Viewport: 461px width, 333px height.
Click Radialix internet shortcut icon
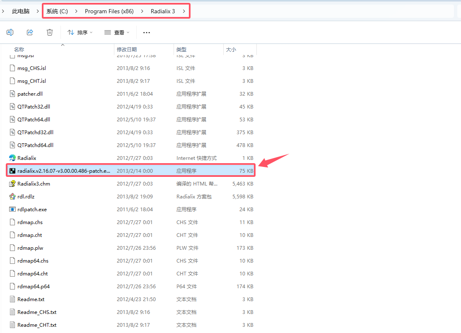[x=12, y=158]
